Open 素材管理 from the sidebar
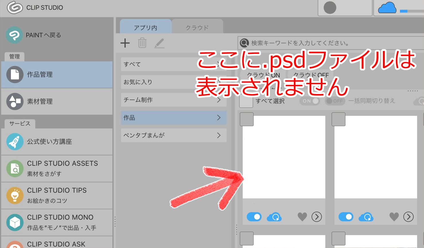 (57, 101)
